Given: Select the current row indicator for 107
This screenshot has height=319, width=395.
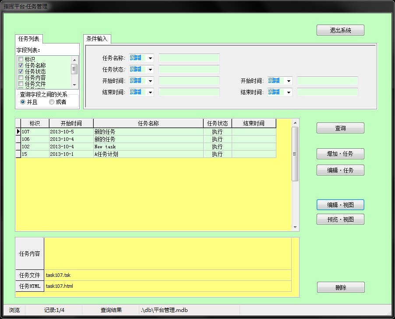Looking at the screenshot, I should [x=18, y=132].
